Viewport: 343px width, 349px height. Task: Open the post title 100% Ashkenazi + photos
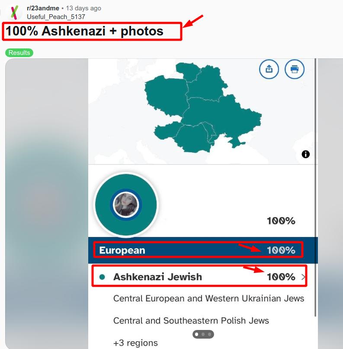click(84, 31)
